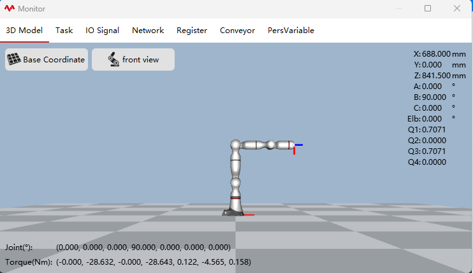Go to the Register tab
Viewport: 473px width, 273px height.
192,31
